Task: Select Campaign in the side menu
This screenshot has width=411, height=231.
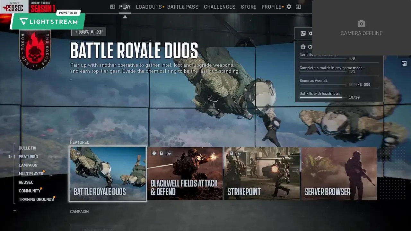Action: click(x=28, y=165)
